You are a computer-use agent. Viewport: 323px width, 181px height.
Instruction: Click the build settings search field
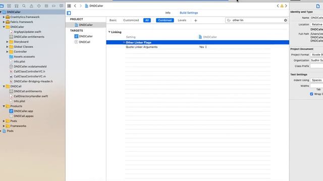256,20
